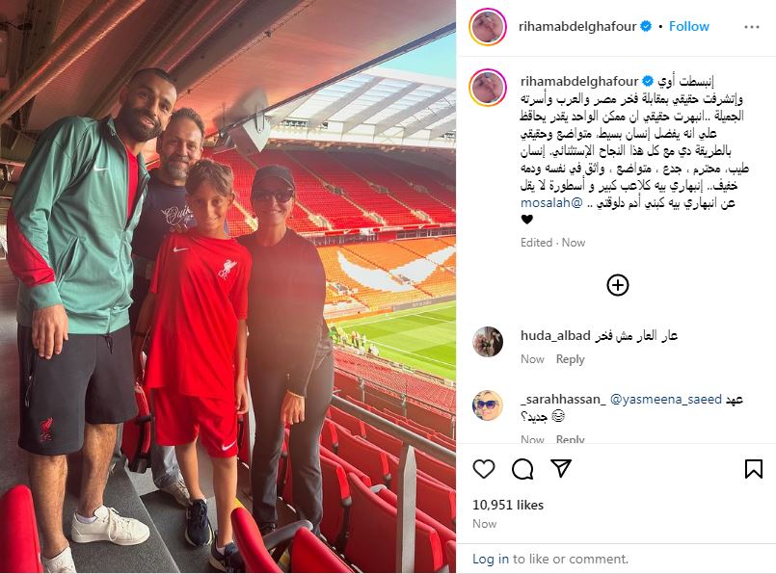Reply to huda_albad's comment
The width and height of the screenshot is (776, 574).
pyautogui.click(x=570, y=359)
